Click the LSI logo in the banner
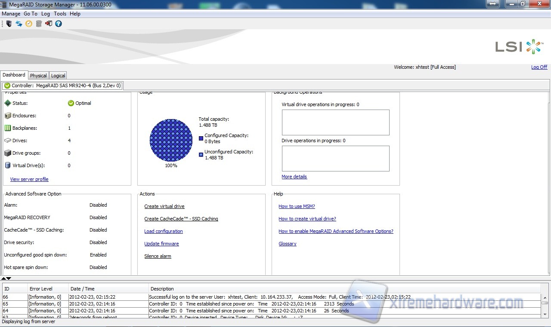Image resolution: width=551 pixels, height=327 pixels. tap(518, 46)
